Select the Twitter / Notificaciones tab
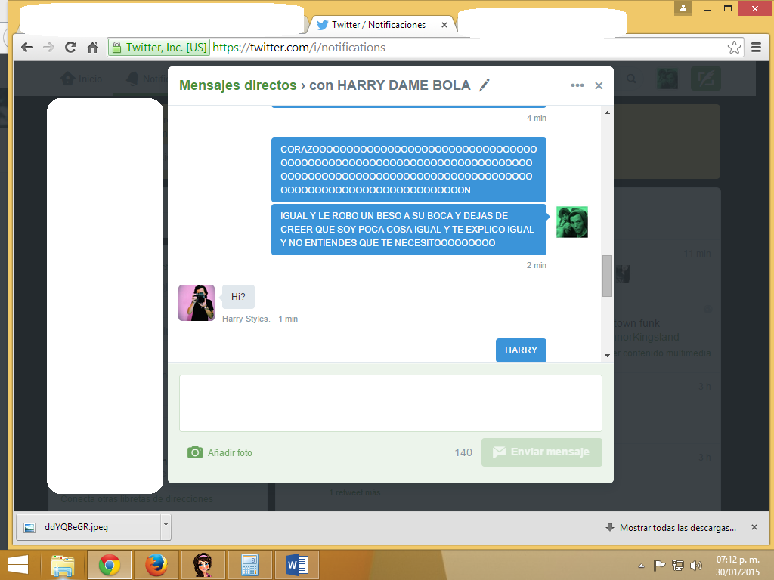 (x=379, y=25)
